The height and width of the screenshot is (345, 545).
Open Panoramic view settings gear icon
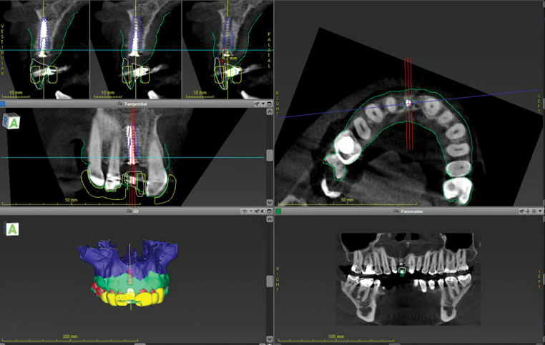[x=534, y=211]
